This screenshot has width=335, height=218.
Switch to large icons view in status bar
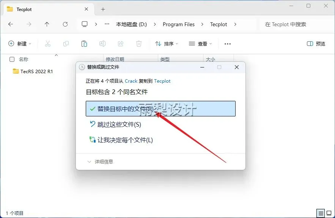pos(329,213)
